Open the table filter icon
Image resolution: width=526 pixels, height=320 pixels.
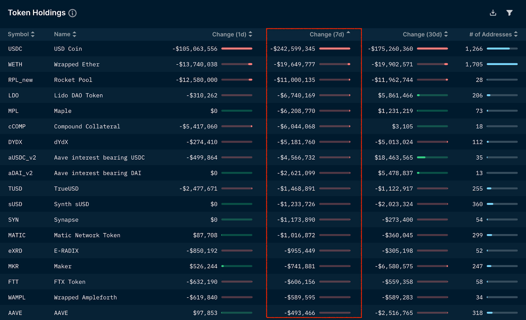pos(509,13)
